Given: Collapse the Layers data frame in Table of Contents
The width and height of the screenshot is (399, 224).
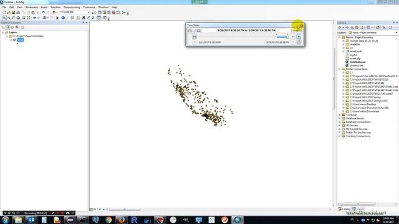Looking at the screenshot, I should (2, 32).
